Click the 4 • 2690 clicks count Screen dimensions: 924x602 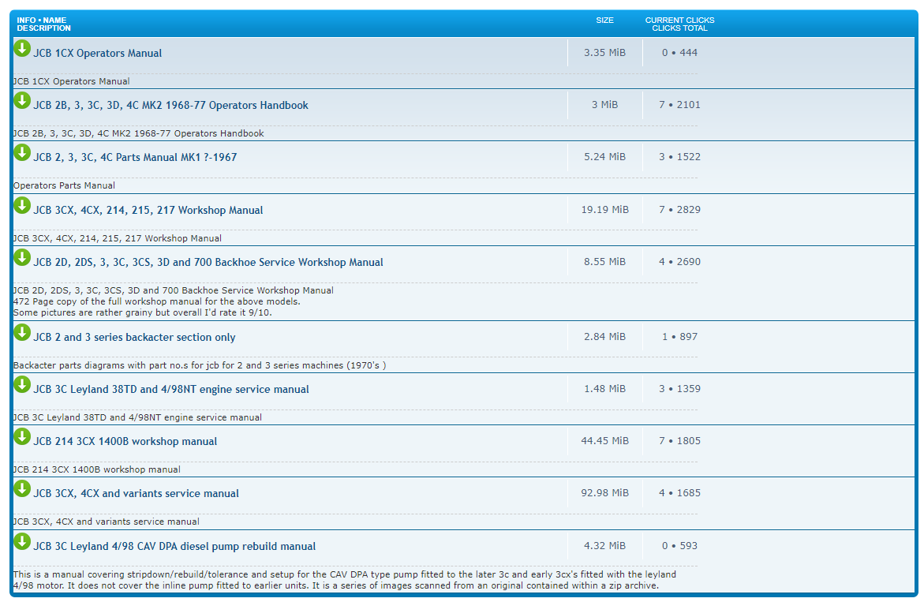(x=679, y=261)
